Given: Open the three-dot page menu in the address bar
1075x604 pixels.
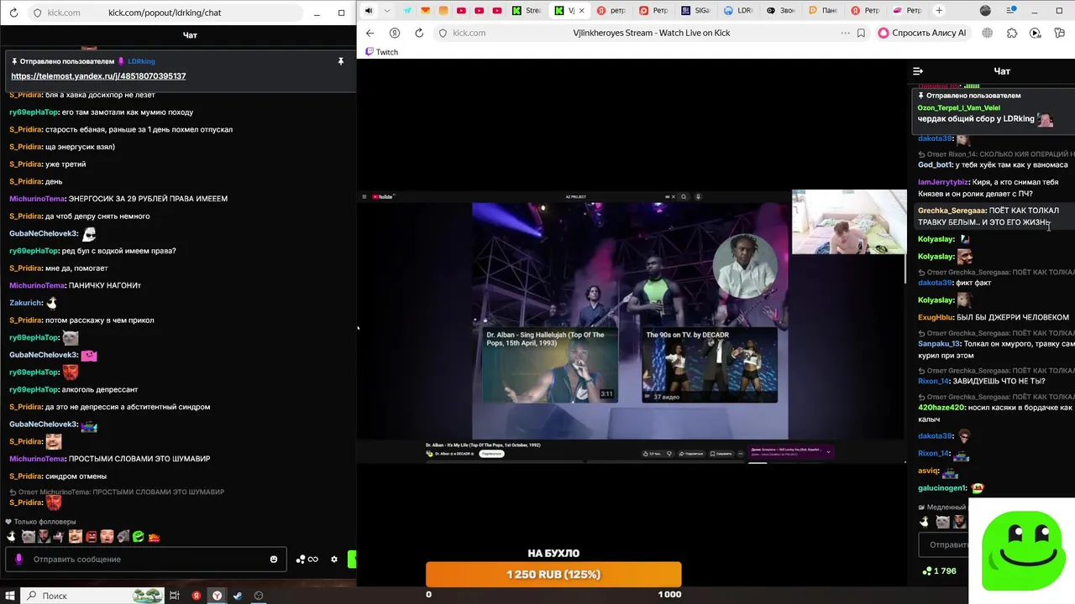Looking at the screenshot, I should 845,33.
